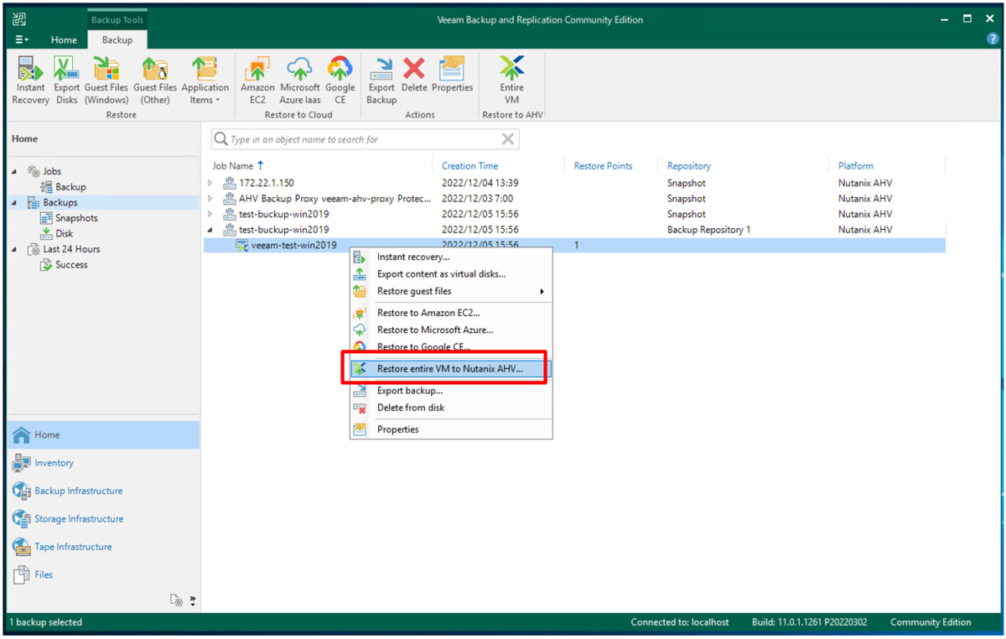
Task: Open the main hamburger menu
Action: pos(22,39)
